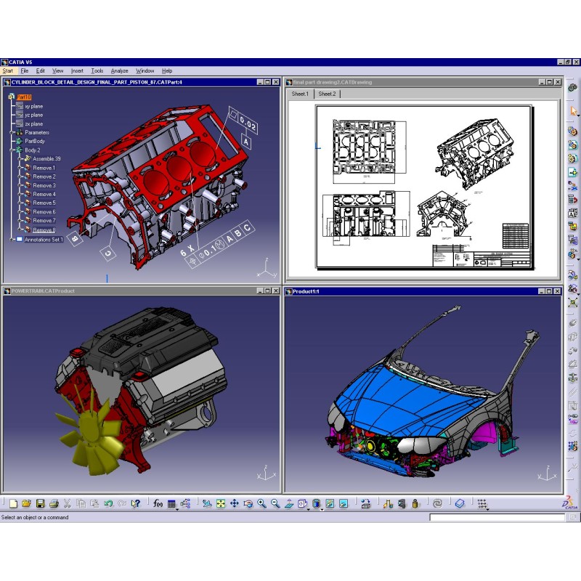
Task: Click the shading View Mode cylinder icon
Action: pyautogui.click(x=316, y=503)
